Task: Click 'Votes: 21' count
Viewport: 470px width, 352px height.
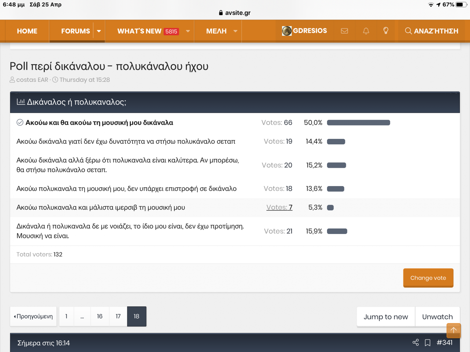Action: tap(278, 231)
